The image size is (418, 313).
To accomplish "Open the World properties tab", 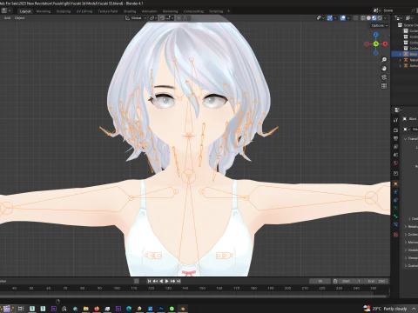I will pos(395,163).
